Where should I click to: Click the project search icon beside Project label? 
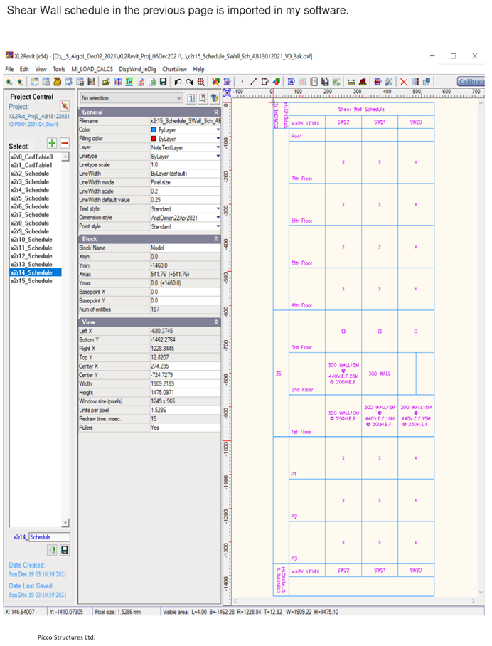64,107
